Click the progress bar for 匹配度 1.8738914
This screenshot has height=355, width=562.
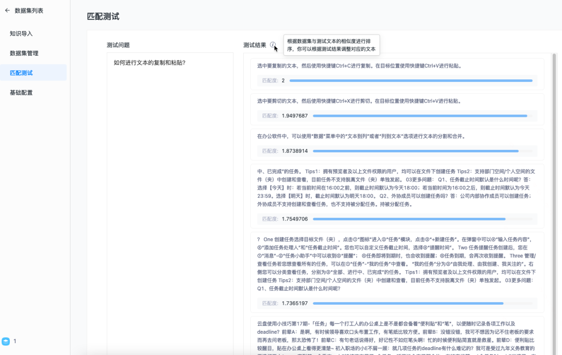click(423, 151)
